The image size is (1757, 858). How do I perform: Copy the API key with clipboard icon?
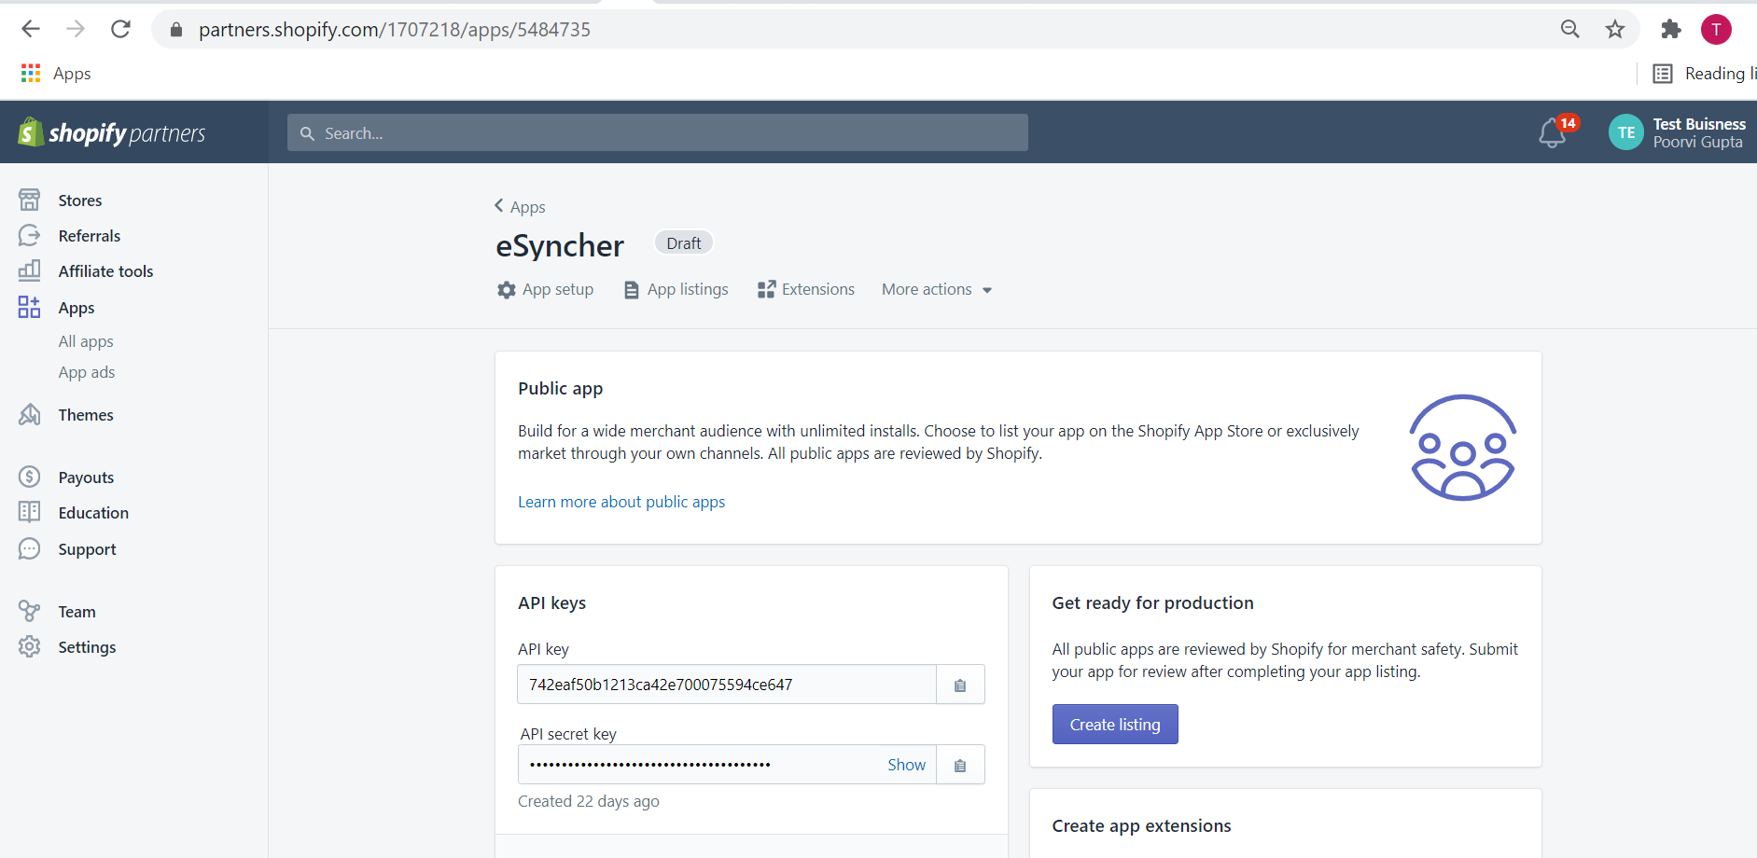(960, 685)
